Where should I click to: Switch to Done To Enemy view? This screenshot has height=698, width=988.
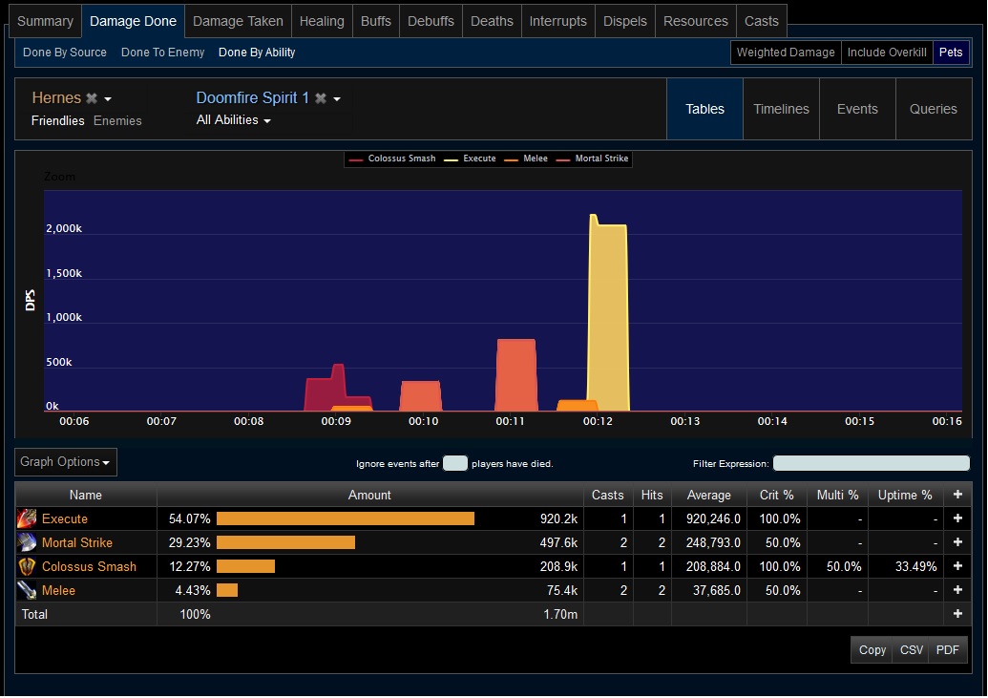click(162, 53)
